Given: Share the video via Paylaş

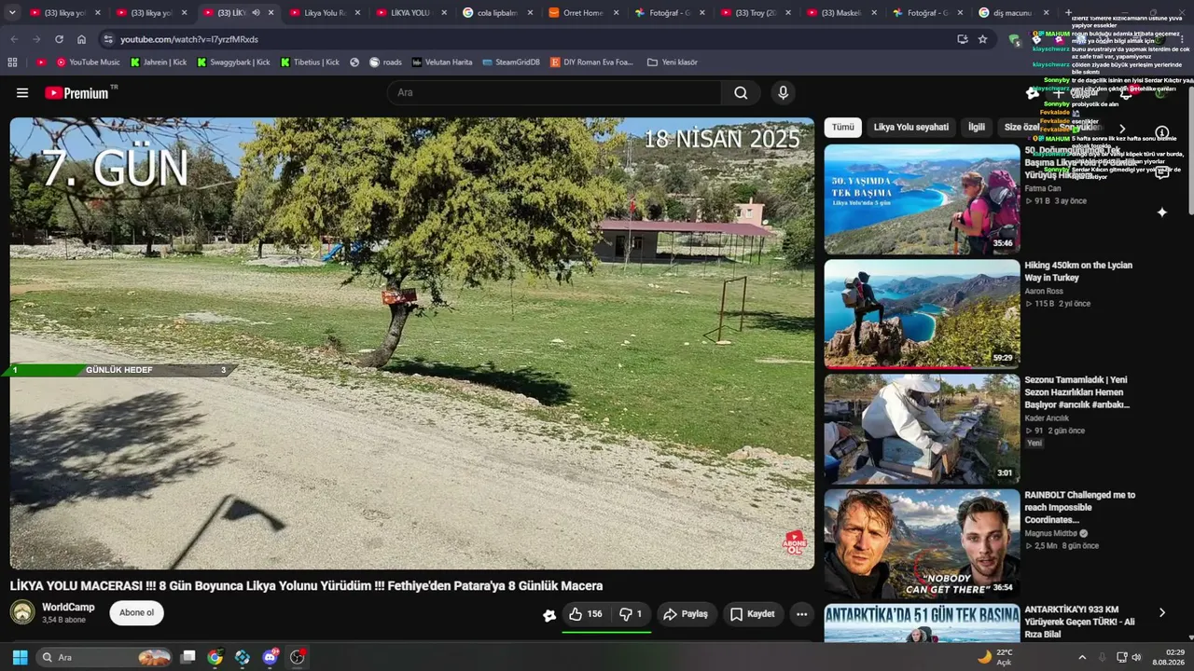Looking at the screenshot, I should [686, 614].
